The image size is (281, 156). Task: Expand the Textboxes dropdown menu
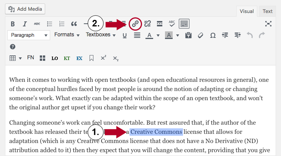point(101,35)
